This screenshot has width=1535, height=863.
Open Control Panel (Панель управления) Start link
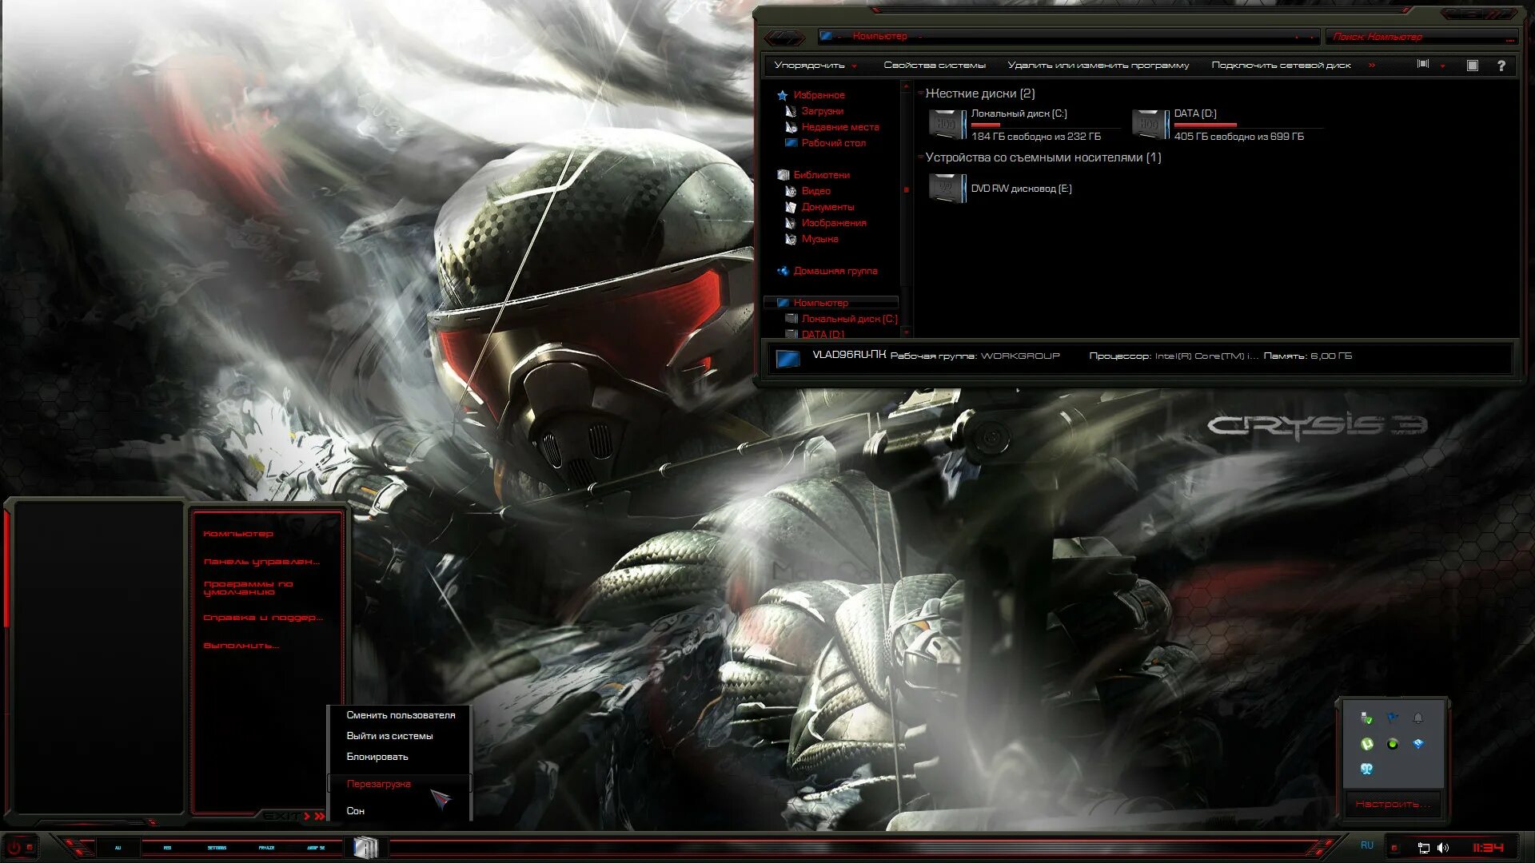click(261, 562)
